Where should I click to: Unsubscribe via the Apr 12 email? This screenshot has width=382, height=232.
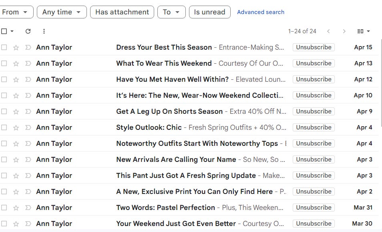point(314,79)
